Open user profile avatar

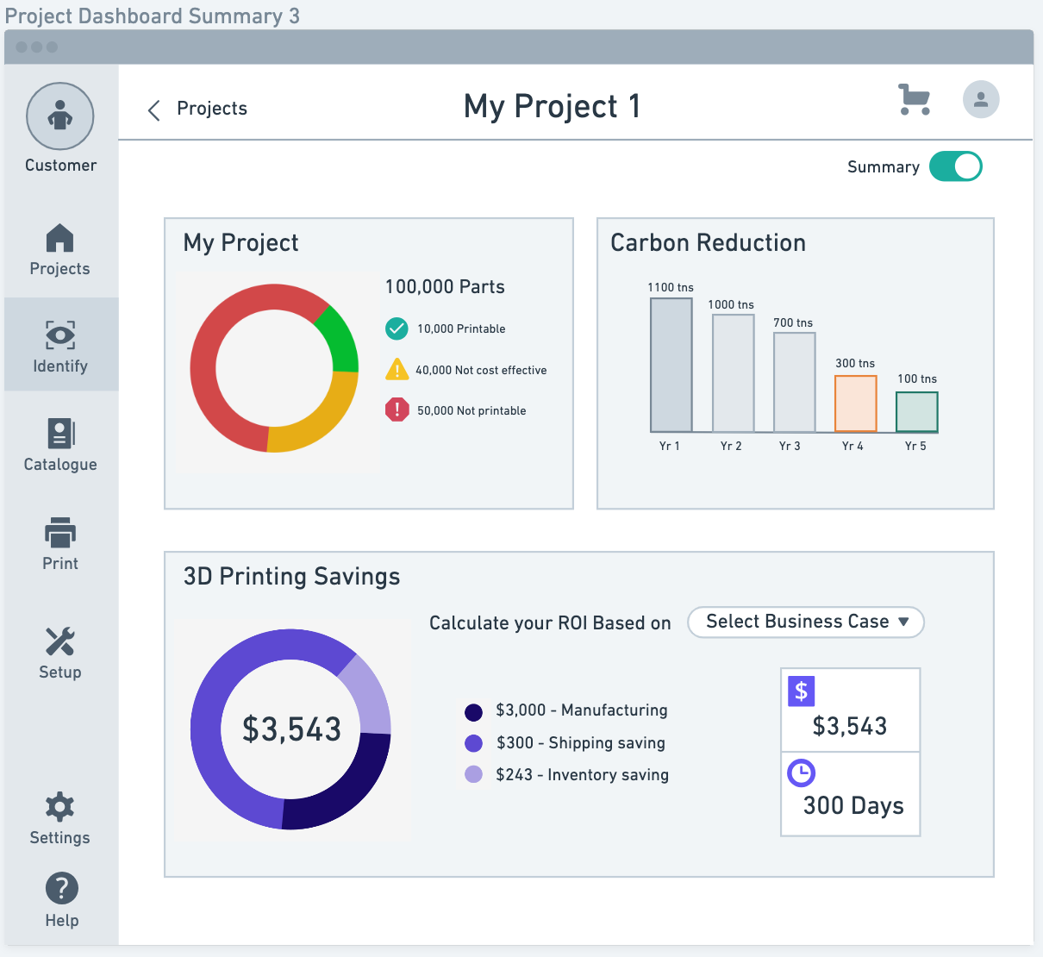[x=981, y=100]
